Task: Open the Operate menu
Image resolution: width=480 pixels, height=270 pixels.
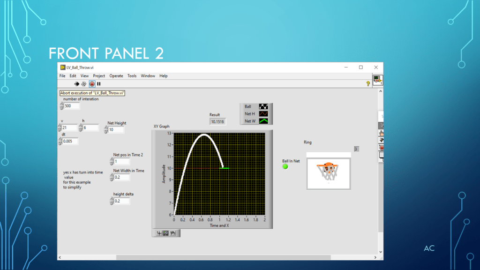Action: coord(116,76)
